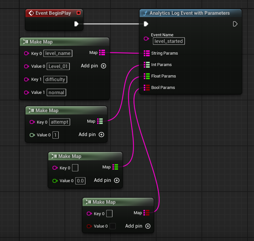The width and height of the screenshot is (254, 241).
Task: Click the Bool Params map pin
Action: pos(146,88)
